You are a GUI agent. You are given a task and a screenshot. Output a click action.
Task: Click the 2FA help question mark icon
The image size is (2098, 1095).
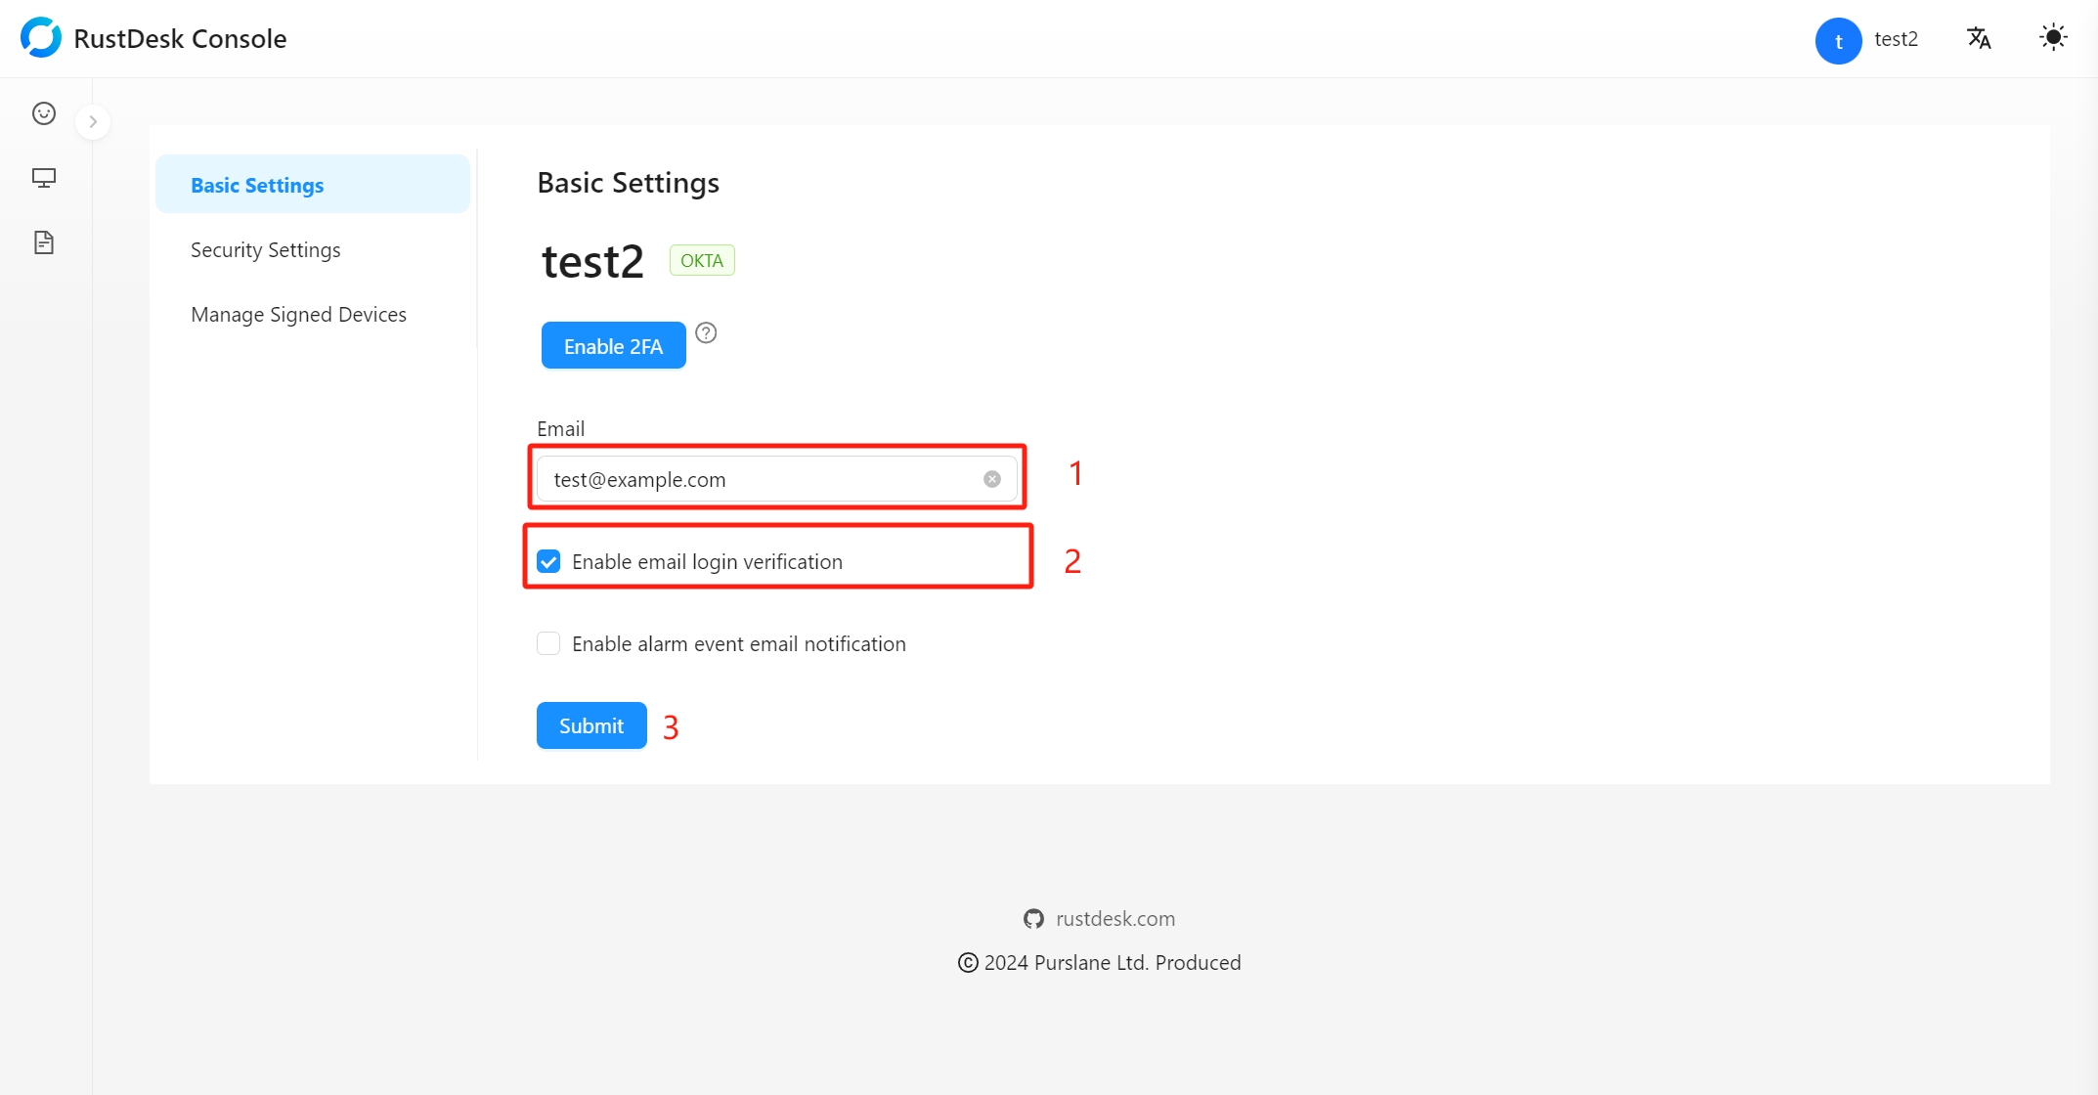pos(706,333)
